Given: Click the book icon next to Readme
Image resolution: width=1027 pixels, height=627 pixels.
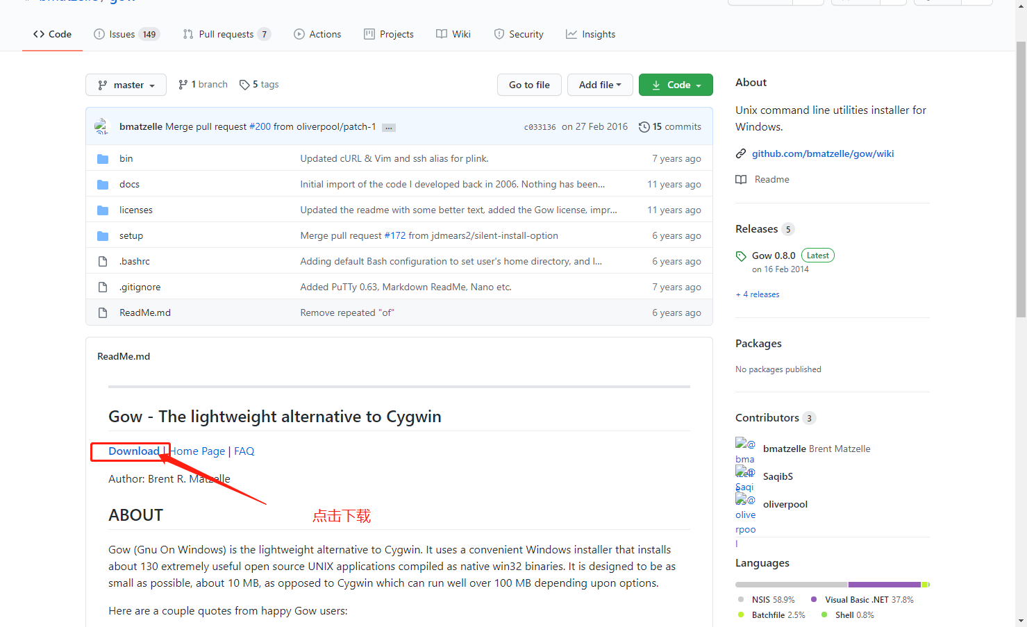Looking at the screenshot, I should click(741, 180).
